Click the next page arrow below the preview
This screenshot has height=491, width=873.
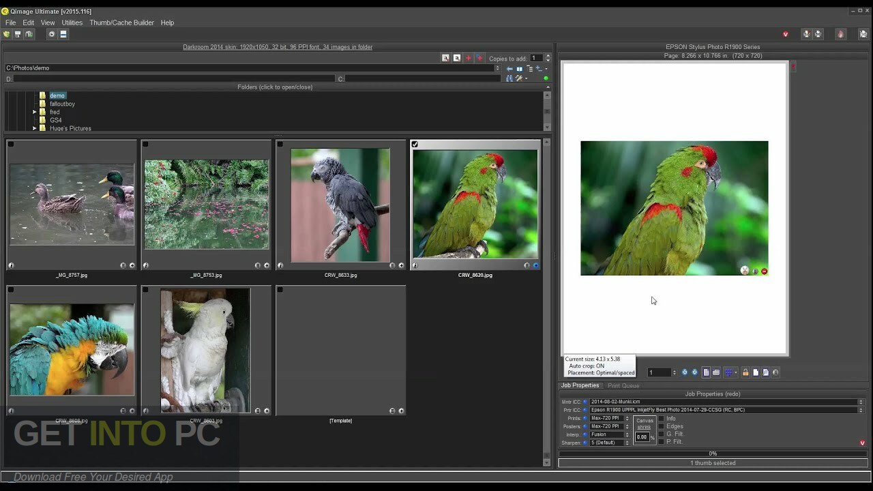[x=695, y=372]
